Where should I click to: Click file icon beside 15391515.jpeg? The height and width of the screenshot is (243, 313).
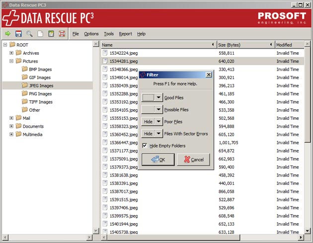105,199
